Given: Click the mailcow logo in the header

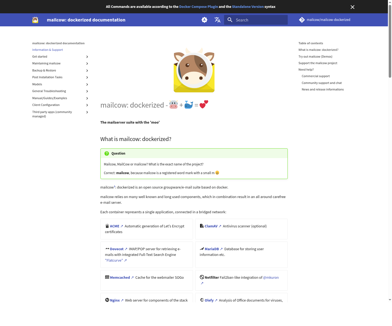Looking at the screenshot, I should pos(35,20).
